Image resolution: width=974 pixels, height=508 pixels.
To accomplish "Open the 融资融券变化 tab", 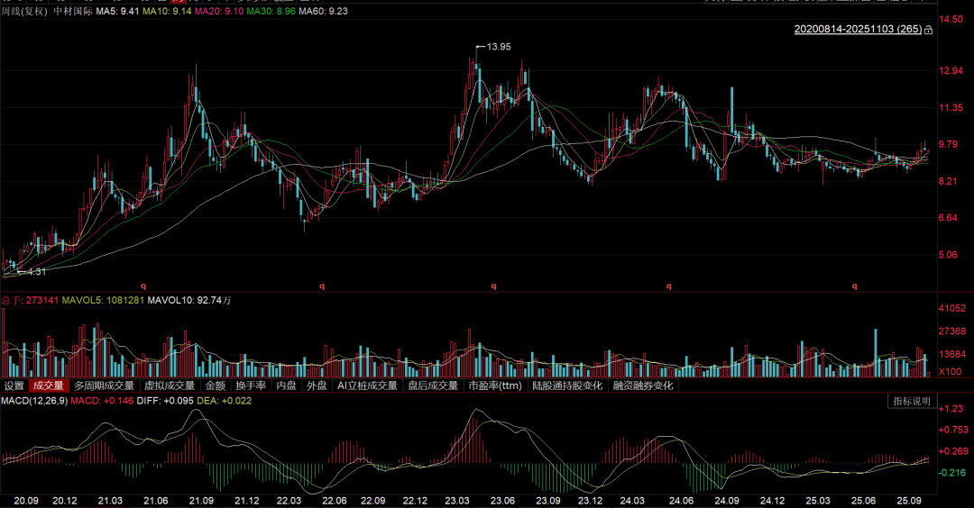I will 643,386.
